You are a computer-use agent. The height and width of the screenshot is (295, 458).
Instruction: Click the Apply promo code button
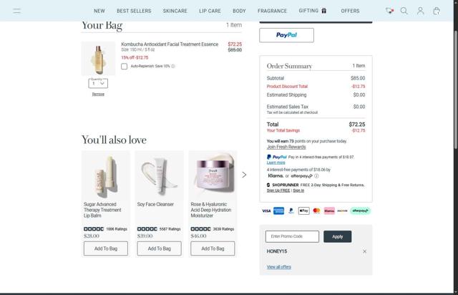[x=337, y=236]
